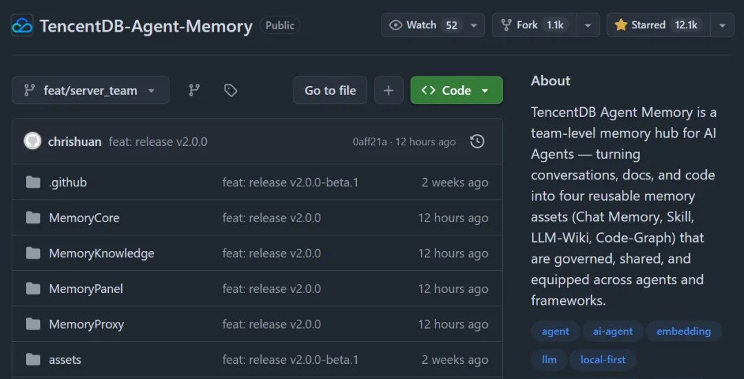Open commit history clock icon

477,141
